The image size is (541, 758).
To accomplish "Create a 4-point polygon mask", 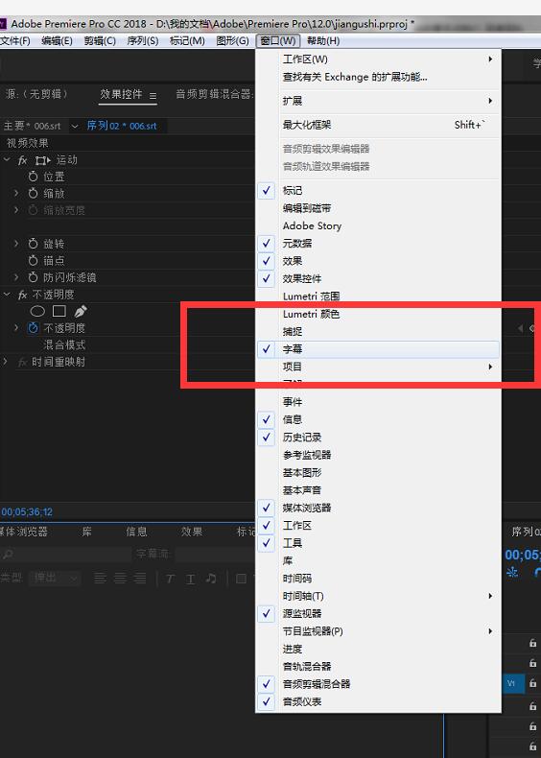I will pos(59,311).
